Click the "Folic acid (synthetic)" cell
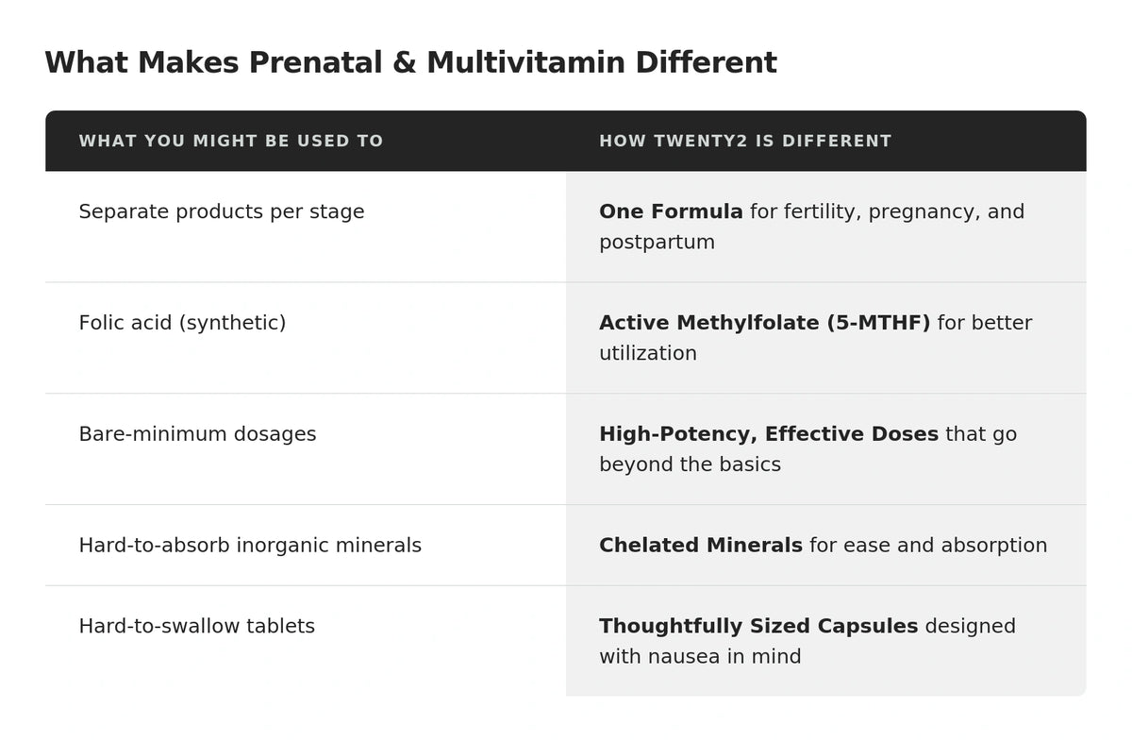 pos(182,323)
